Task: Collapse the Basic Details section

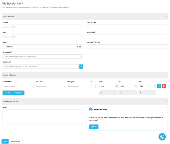Action: click(x=166, y=17)
